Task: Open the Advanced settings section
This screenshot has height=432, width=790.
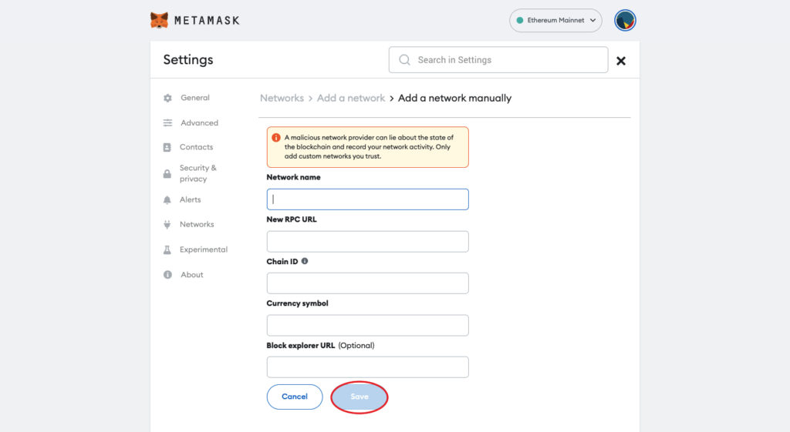Action: pyautogui.click(x=200, y=122)
